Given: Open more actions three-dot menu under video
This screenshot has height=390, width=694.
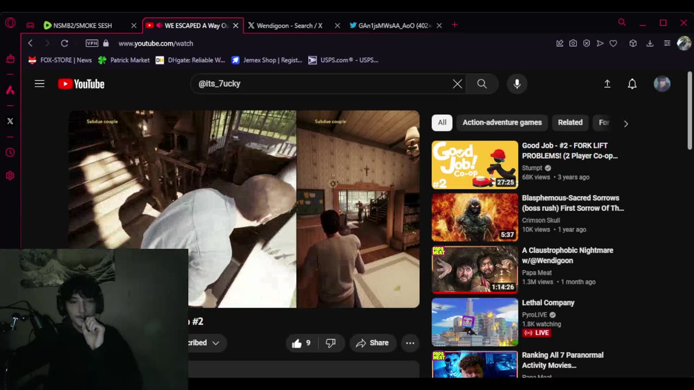Looking at the screenshot, I should click(410, 343).
